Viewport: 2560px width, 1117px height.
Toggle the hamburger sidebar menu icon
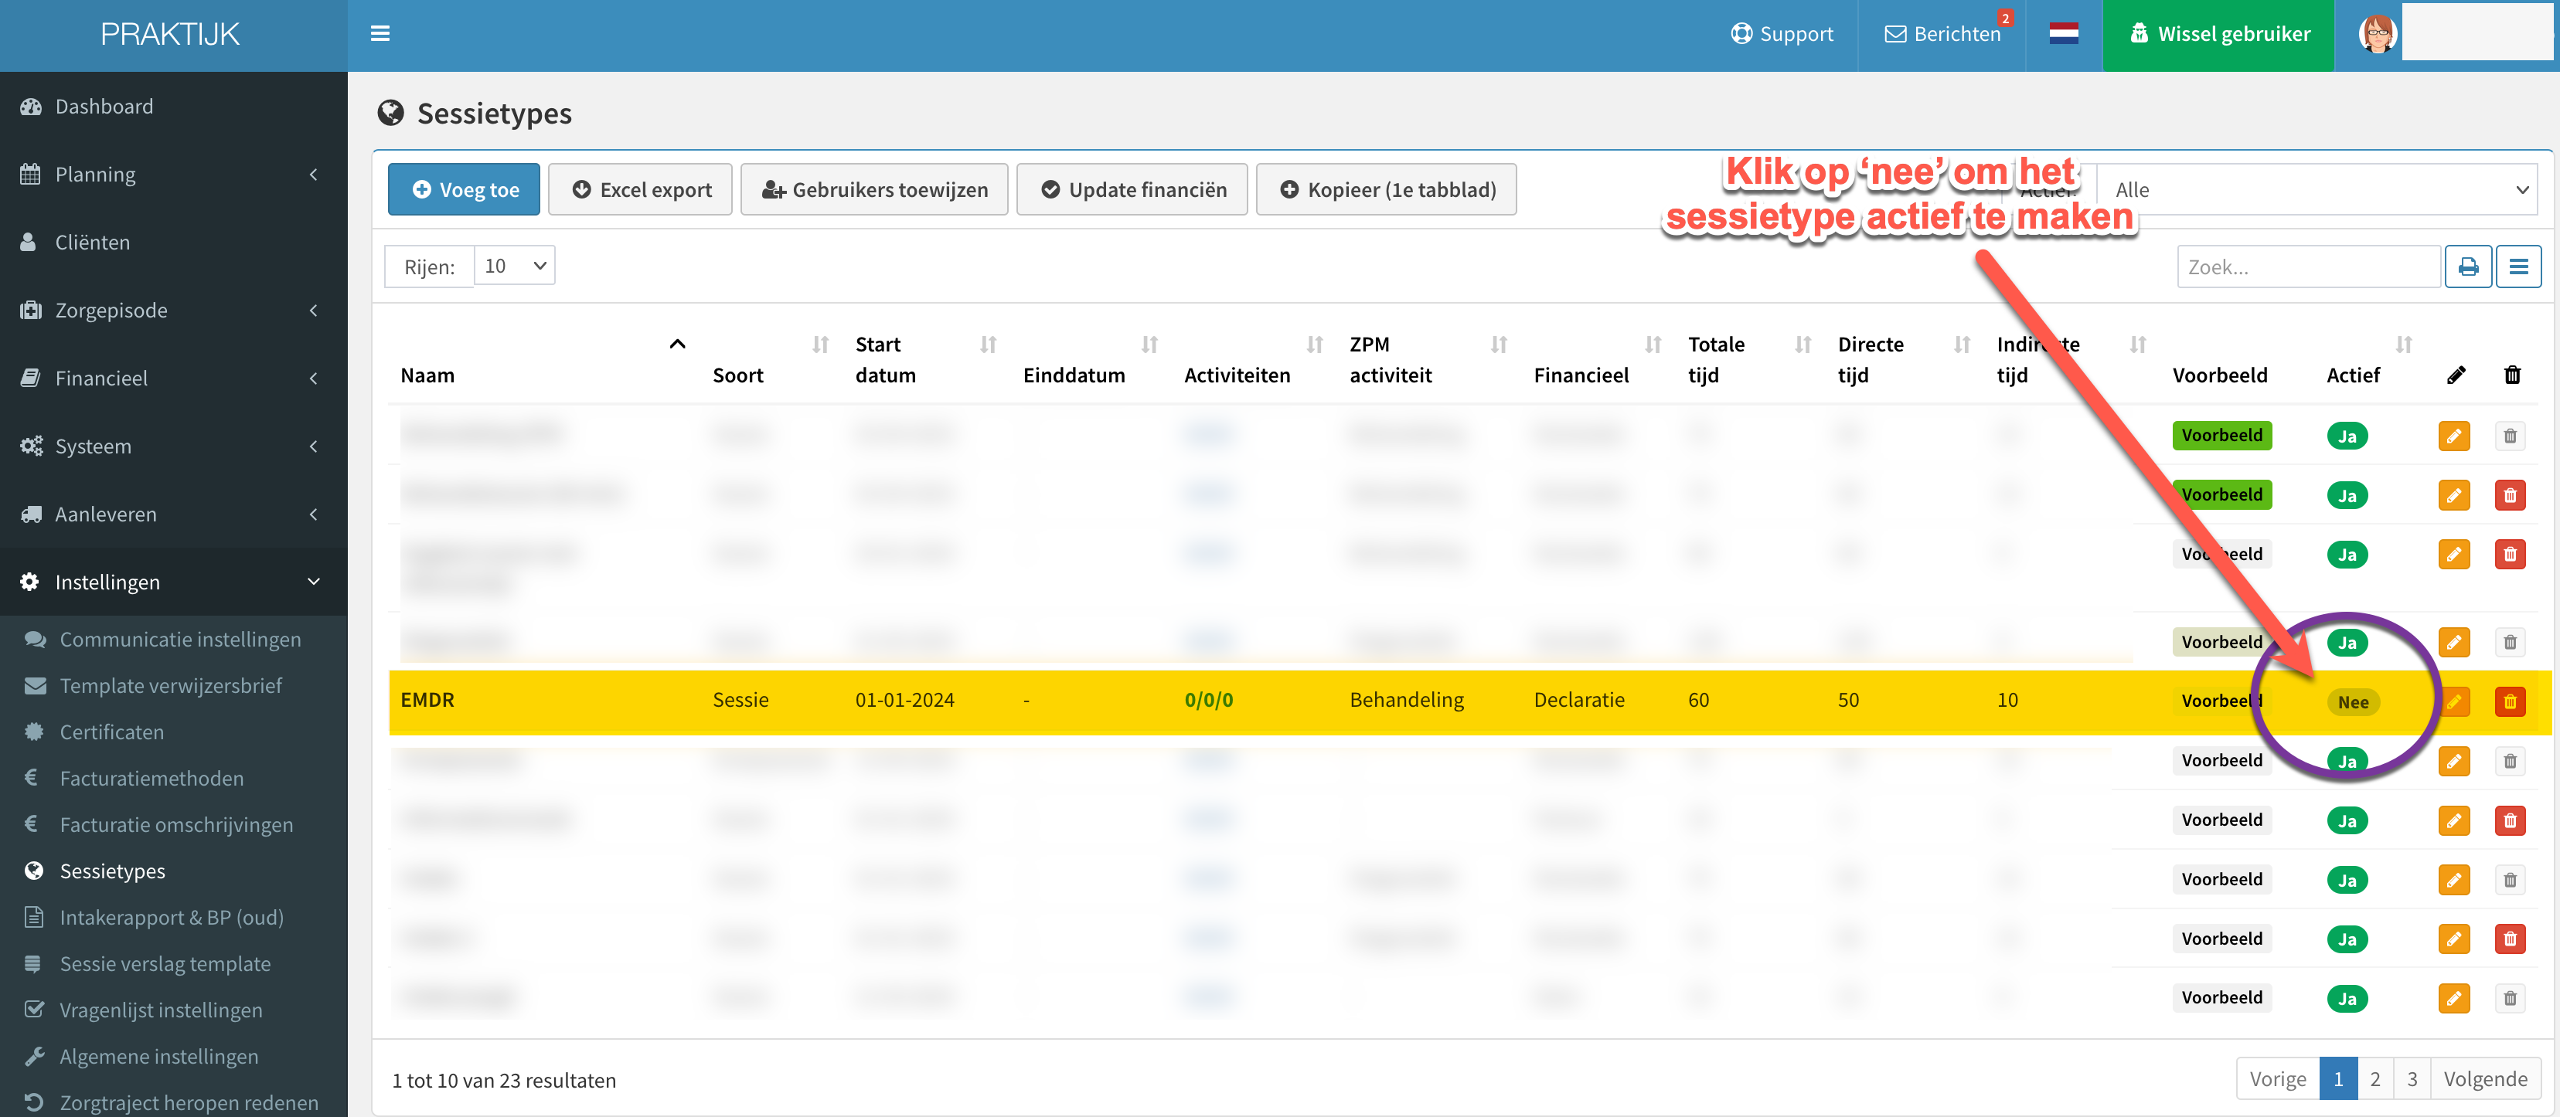tap(380, 34)
